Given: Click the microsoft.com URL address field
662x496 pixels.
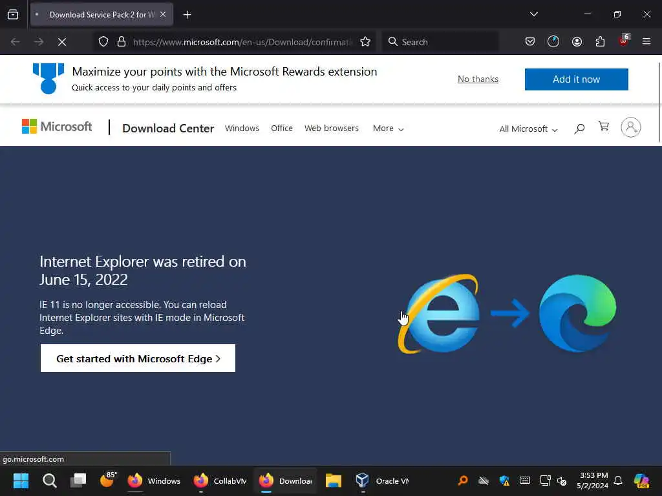Looking at the screenshot, I should coord(242,42).
